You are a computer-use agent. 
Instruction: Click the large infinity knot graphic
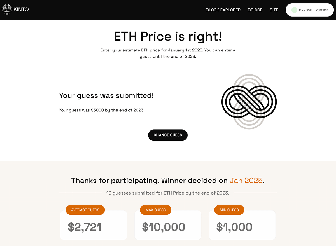[249, 102]
